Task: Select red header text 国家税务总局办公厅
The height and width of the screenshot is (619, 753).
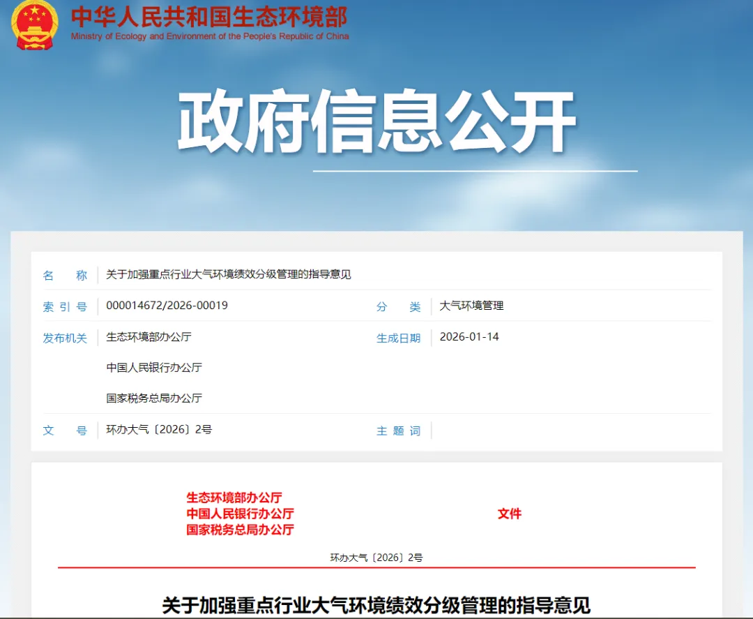Action: (240, 530)
